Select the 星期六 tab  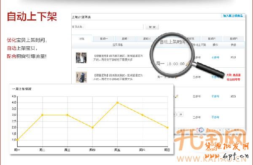point(212,39)
